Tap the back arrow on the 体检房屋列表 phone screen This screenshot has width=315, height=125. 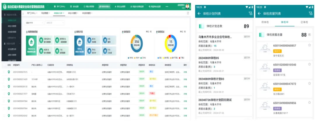pyautogui.click(x=259, y=14)
